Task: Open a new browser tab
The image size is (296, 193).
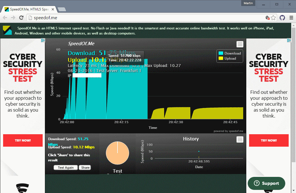Action: tap(62, 9)
